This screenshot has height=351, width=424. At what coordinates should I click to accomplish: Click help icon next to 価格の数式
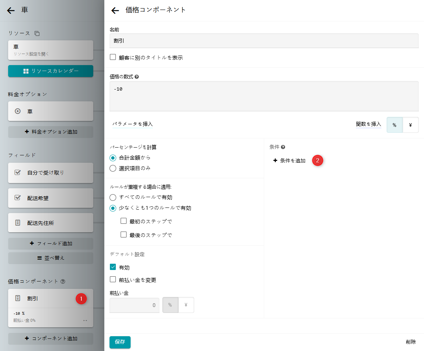click(137, 77)
